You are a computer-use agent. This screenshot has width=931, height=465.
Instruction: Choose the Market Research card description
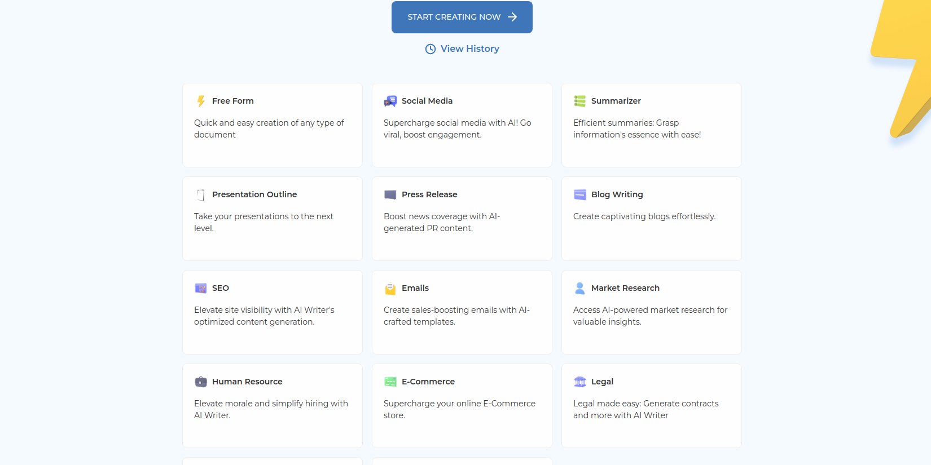[650, 316]
